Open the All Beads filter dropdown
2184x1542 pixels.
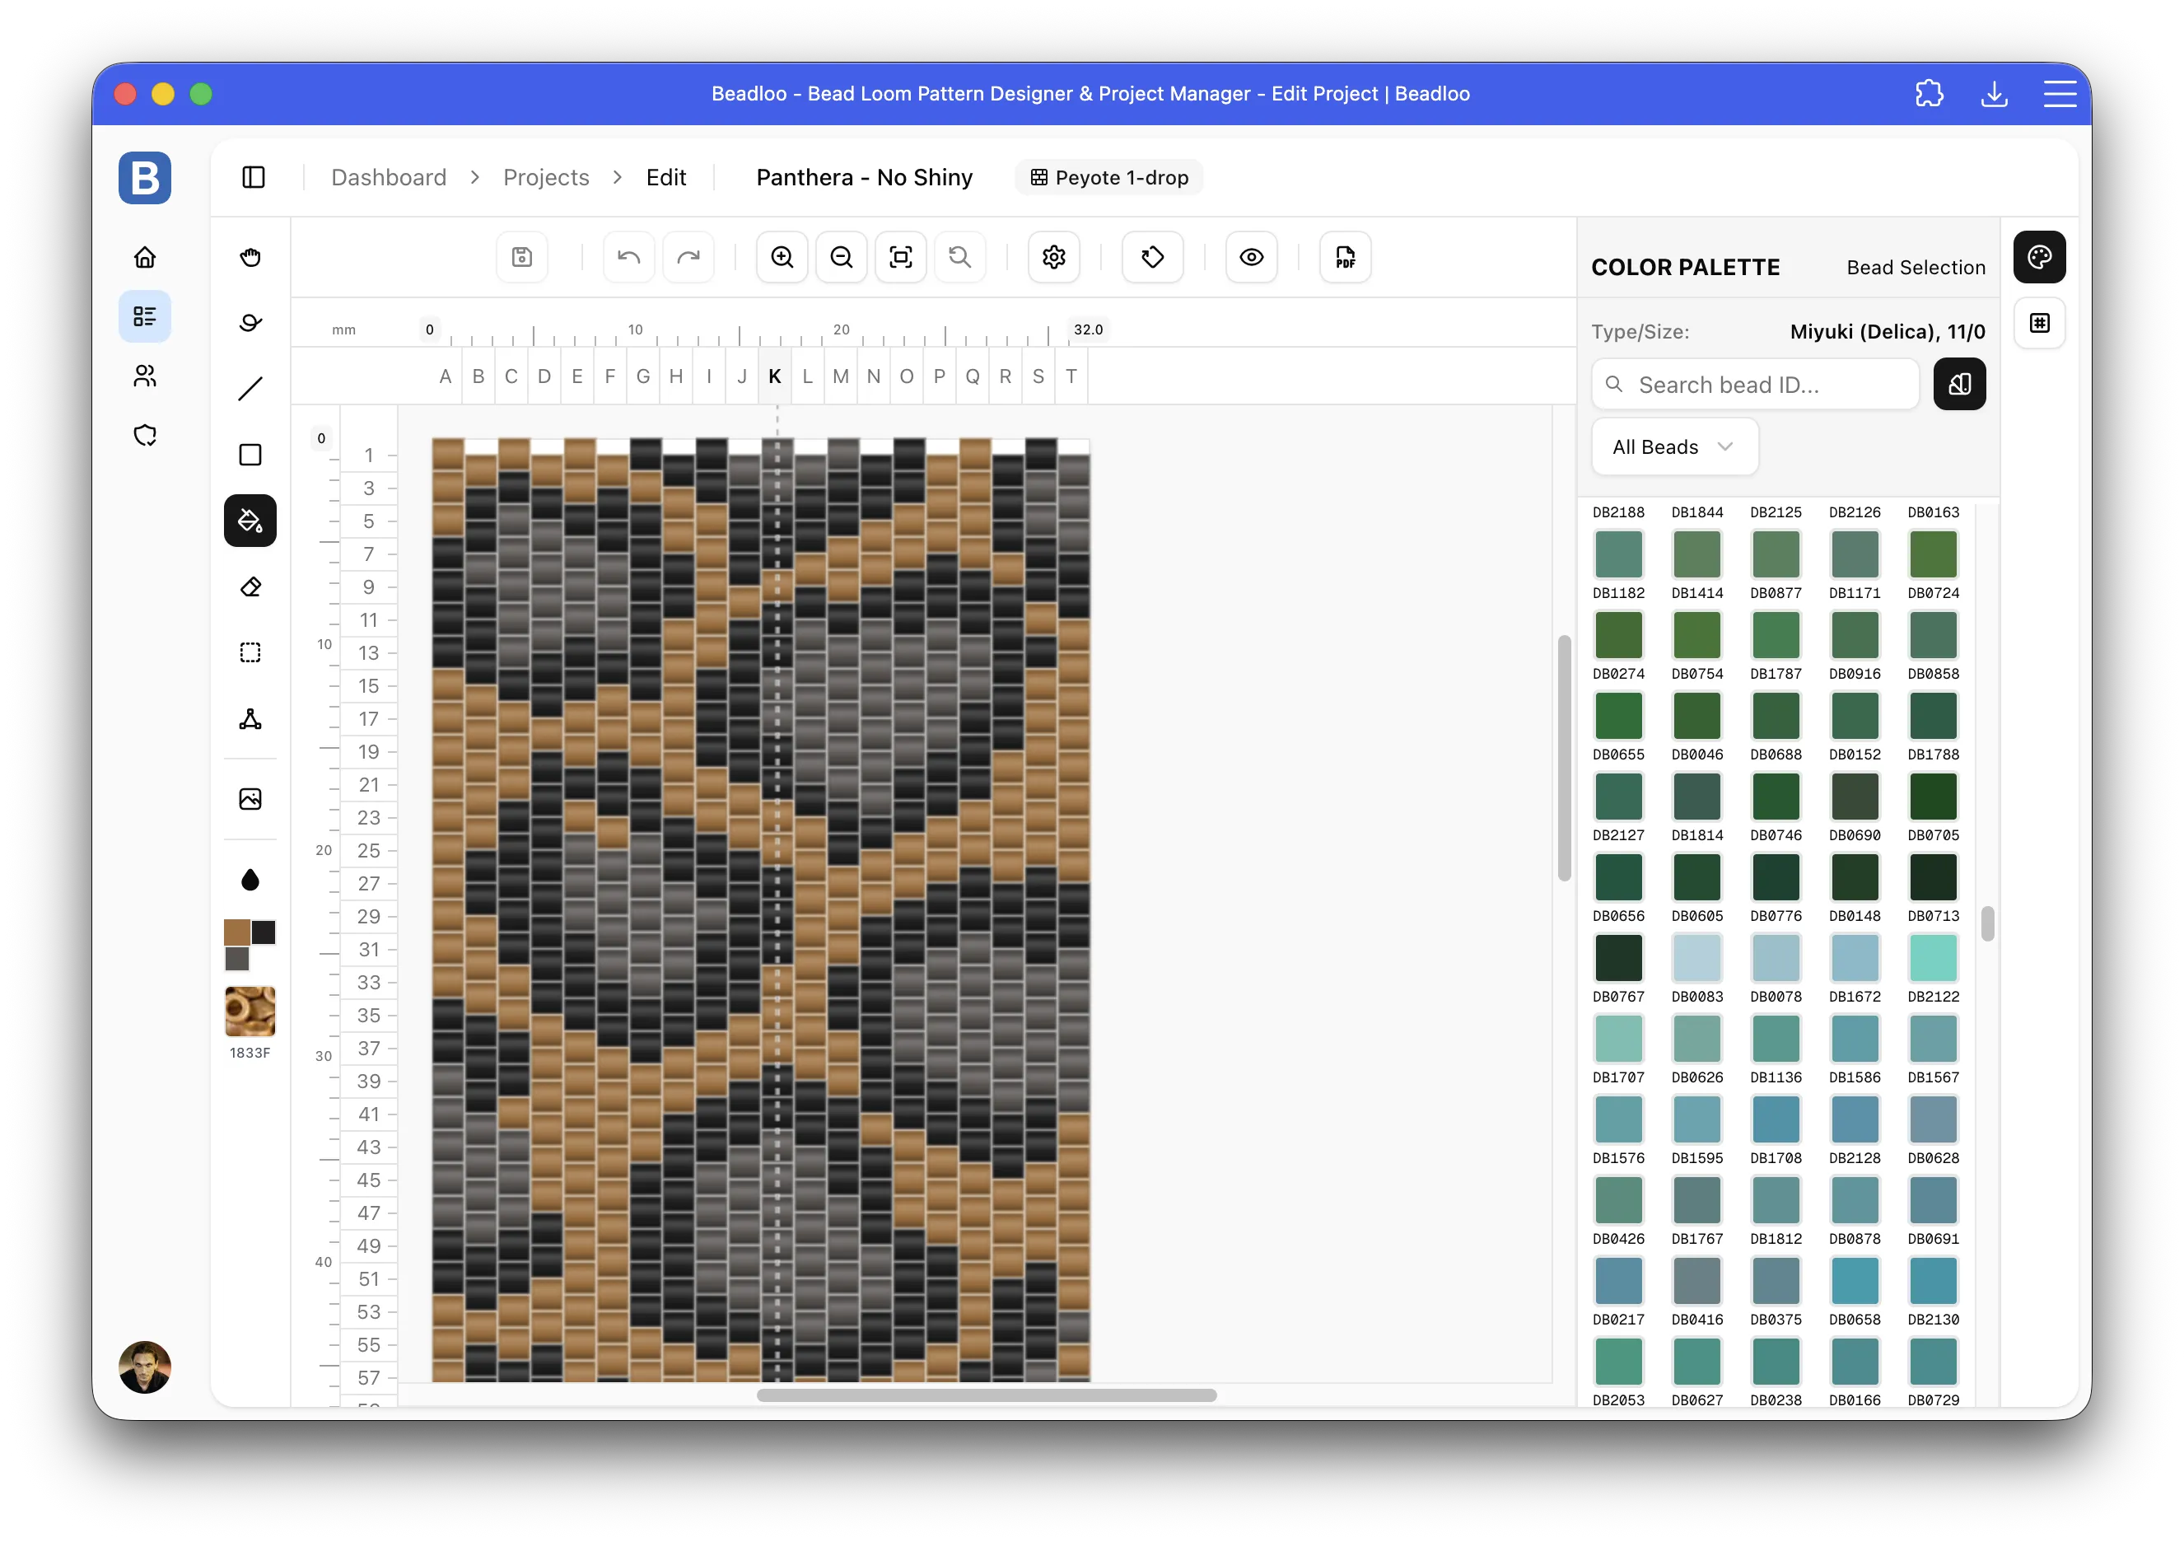pyautogui.click(x=1674, y=446)
